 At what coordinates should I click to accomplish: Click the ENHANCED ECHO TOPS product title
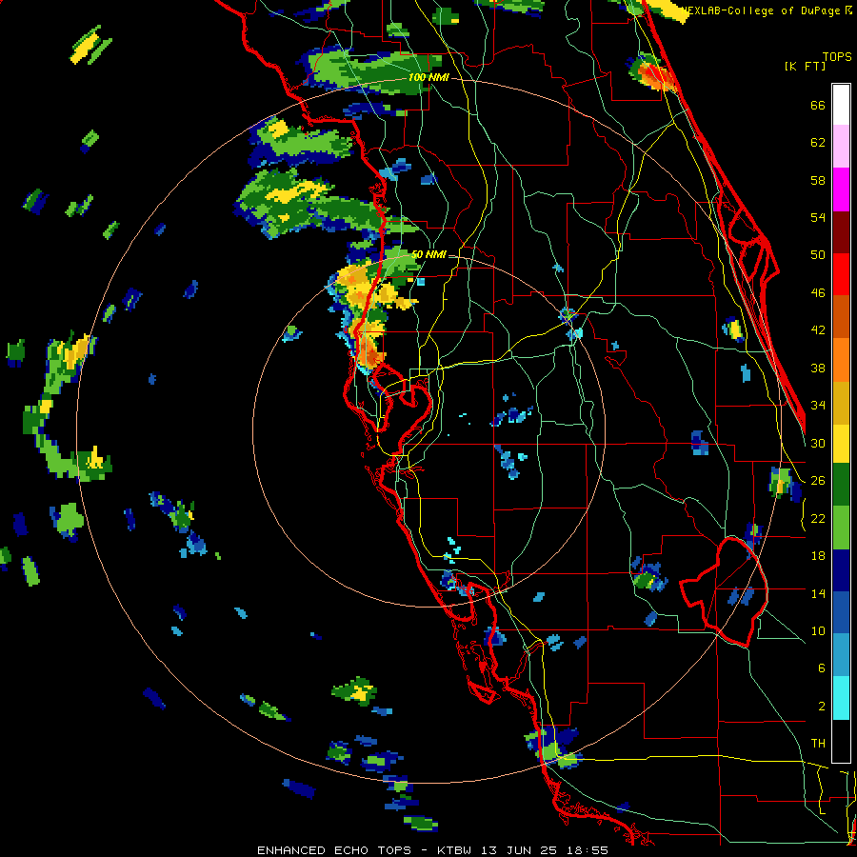[334, 850]
